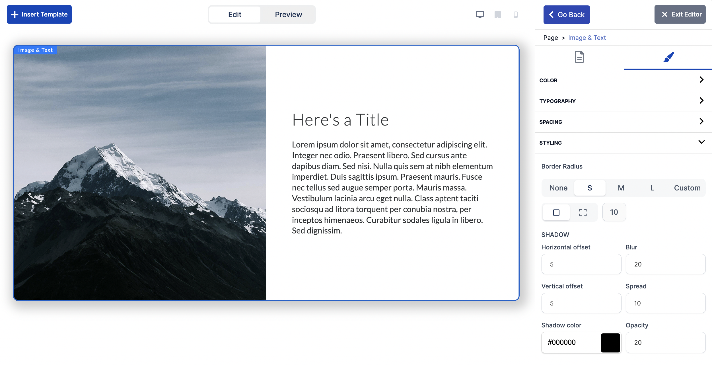Switch to mobile view icon
The width and height of the screenshot is (712, 365).
tap(516, 15)
